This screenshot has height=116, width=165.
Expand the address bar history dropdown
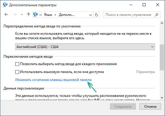point(91,15)
